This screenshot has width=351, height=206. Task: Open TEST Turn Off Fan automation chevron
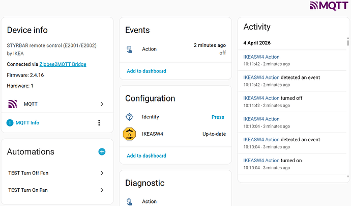coord(102,173)
